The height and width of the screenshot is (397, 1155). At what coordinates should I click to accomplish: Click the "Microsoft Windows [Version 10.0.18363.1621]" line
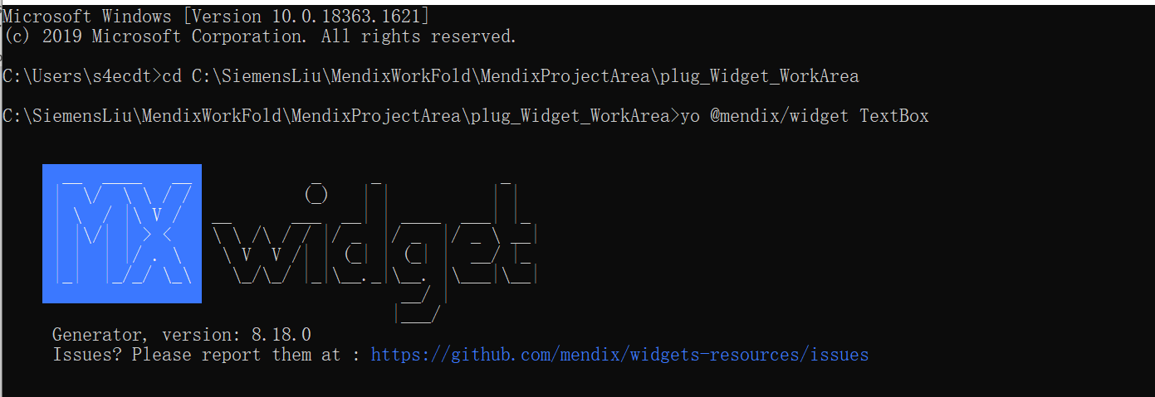tap(217, 16)
